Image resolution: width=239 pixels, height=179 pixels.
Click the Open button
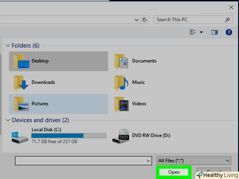(x=174, y=172)
